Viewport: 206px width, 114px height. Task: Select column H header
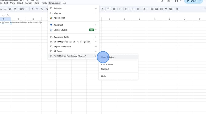pyautogui.click(x=109, y=19)
